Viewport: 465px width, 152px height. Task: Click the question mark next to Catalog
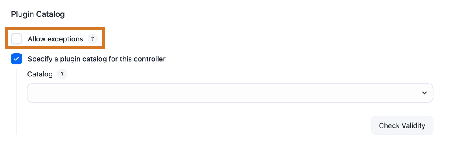click(62, 74)
